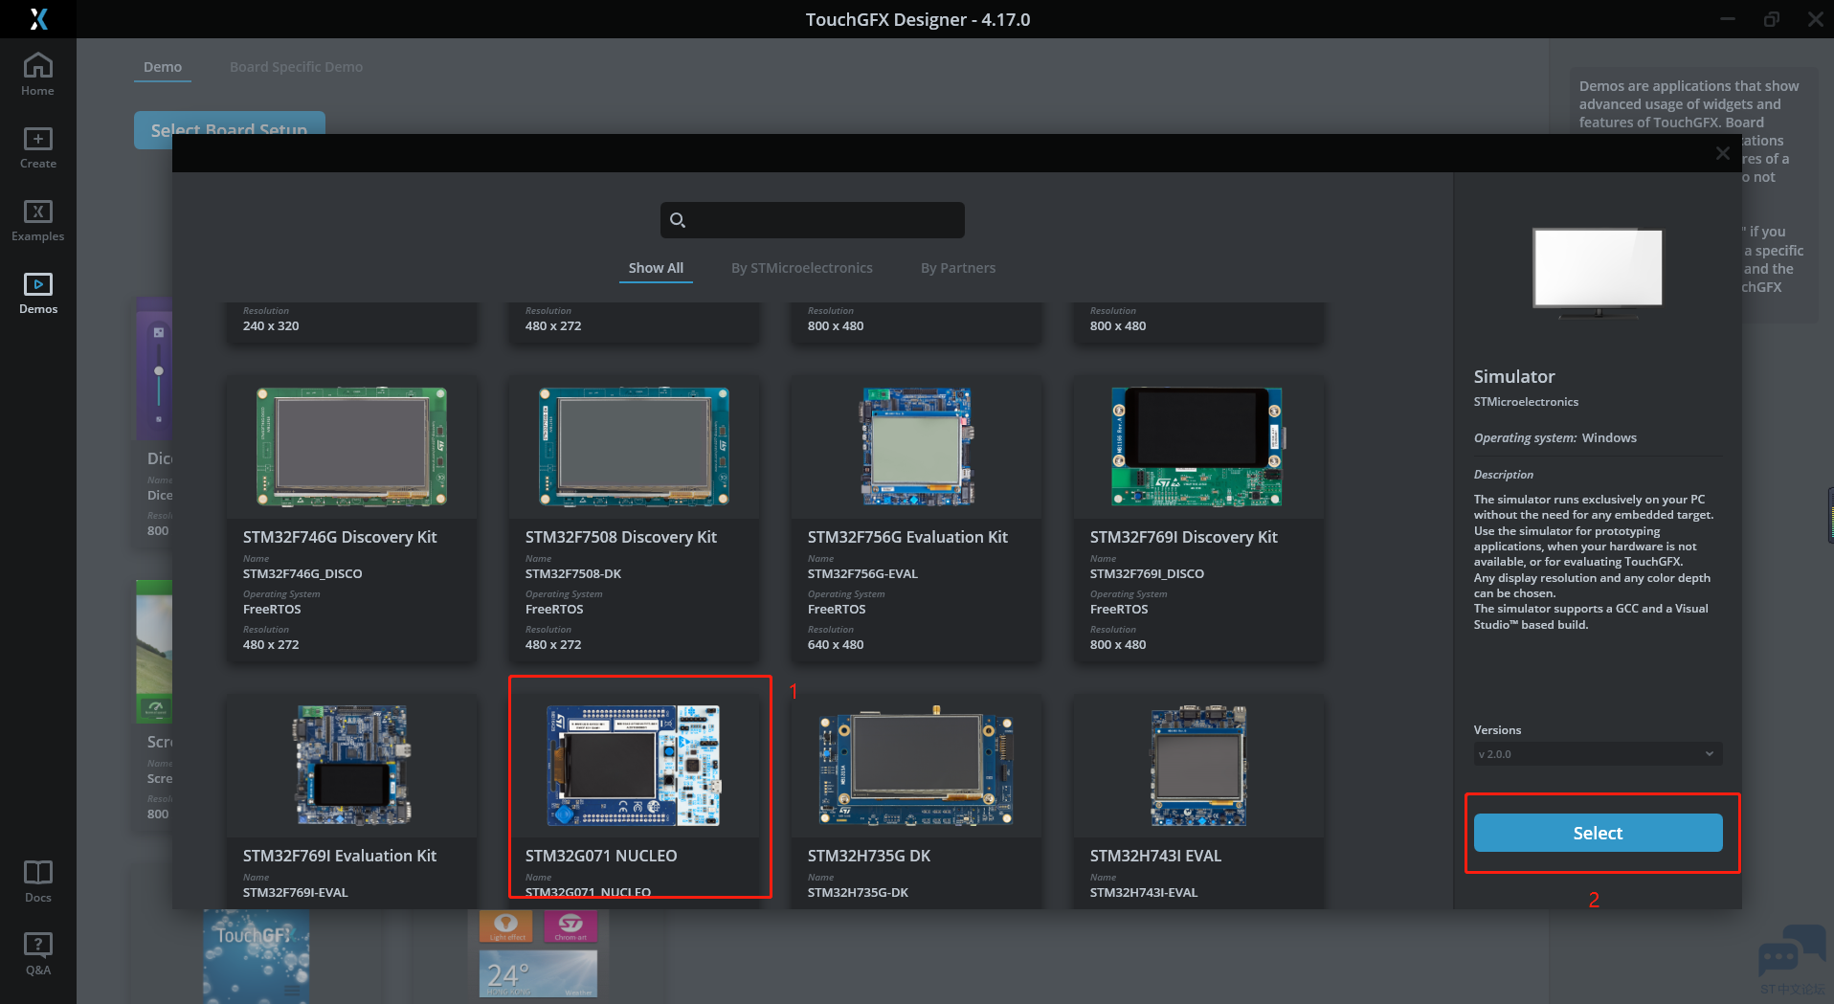Click the STM32G071 NUCLEO title
Screen dimensions: 1834x1004
coord(601,856)
